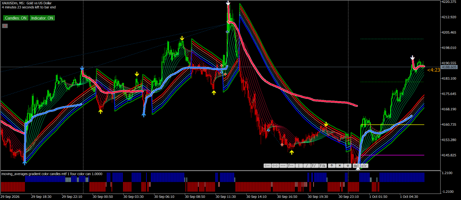Click time label 30 Sep 23:10

coord(349,197)
